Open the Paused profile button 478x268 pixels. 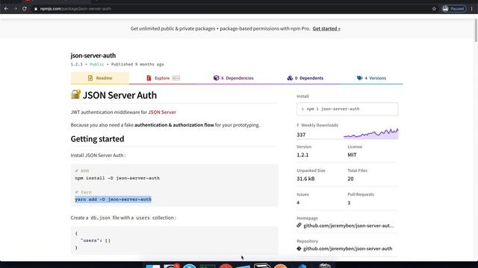pyautogui.click(x=453, y=9)
